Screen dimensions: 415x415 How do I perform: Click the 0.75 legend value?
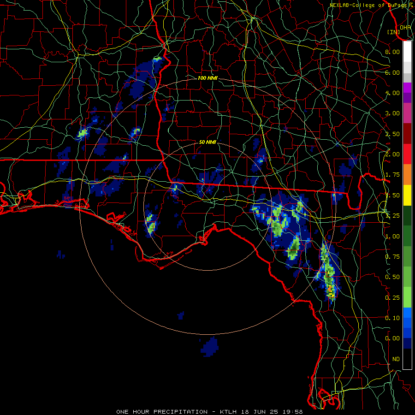[x=392, y=257]
